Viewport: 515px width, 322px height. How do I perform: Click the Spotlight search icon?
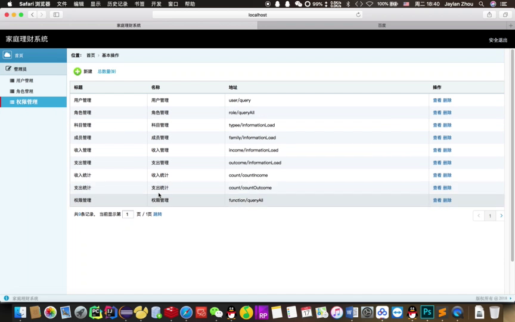point(481,4)
